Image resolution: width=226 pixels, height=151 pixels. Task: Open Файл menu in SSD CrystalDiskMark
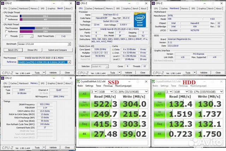(x=80, y=86)
